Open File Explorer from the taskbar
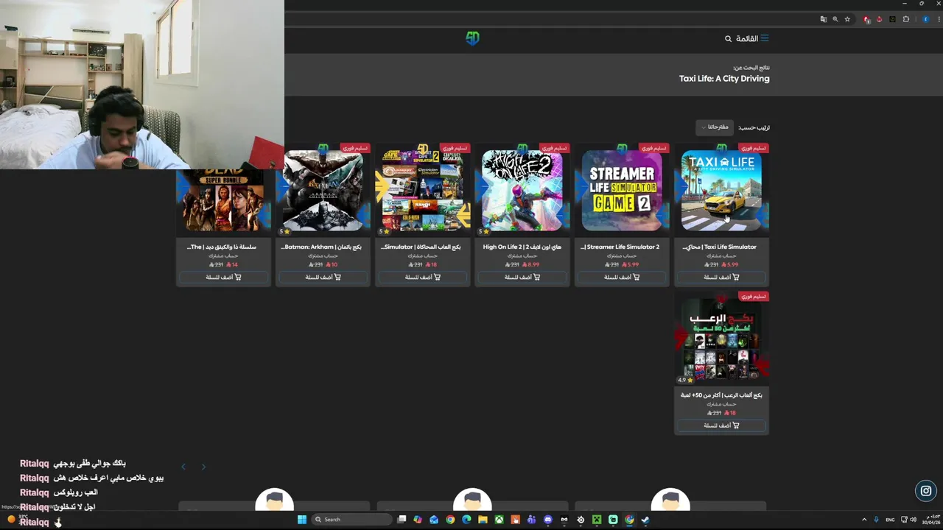 tap(483, 520)
